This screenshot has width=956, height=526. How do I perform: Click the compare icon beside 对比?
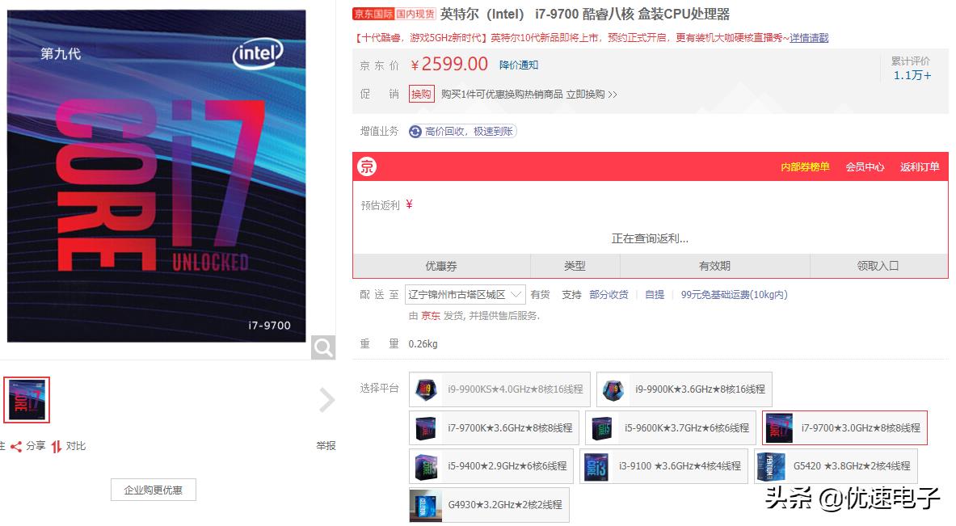[56, 447]
